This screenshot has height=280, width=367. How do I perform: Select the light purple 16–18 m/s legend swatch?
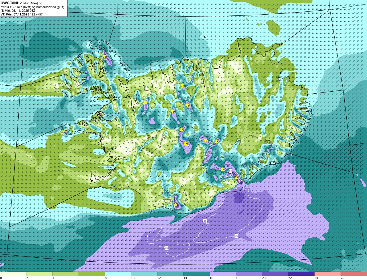click(223, 274)
